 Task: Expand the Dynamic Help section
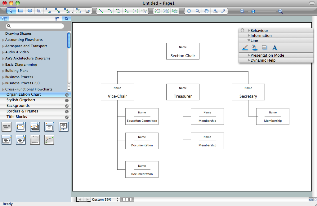point(249,60)
